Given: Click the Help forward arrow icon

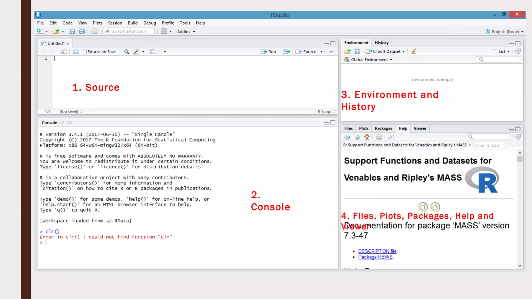Looking at the screenshot, I should 357,137.
